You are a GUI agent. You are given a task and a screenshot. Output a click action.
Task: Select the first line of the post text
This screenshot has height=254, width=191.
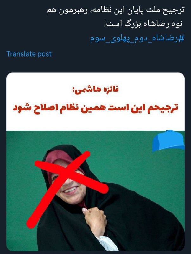point(116,11)
